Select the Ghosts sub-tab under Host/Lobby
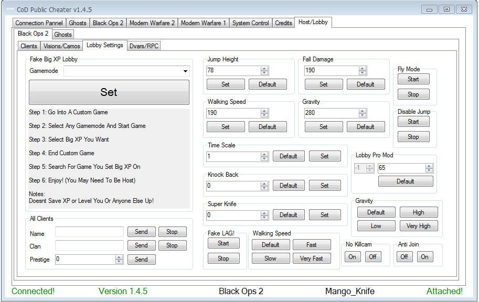 [x=63, y=35]
